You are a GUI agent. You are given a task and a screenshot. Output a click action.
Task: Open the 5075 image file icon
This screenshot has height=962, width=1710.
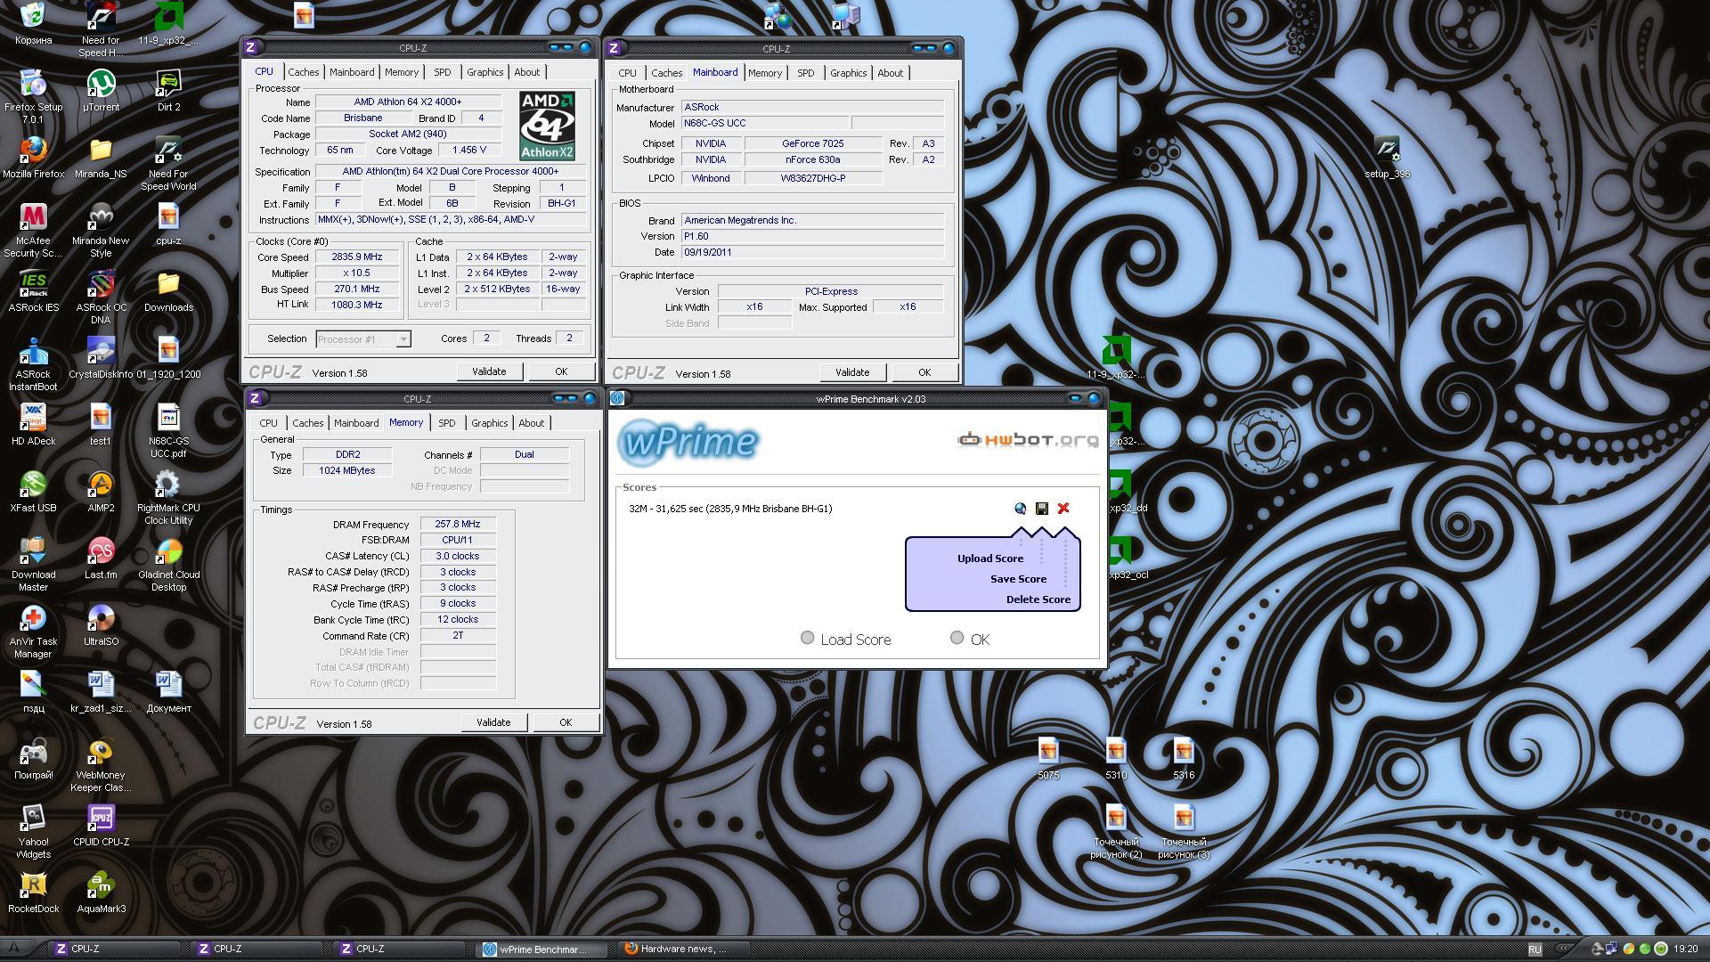pos(1048,759)
